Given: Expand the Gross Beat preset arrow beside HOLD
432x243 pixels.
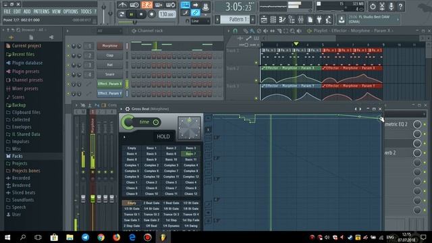Looking at the screenshot, I should click(x=124, y=137).
